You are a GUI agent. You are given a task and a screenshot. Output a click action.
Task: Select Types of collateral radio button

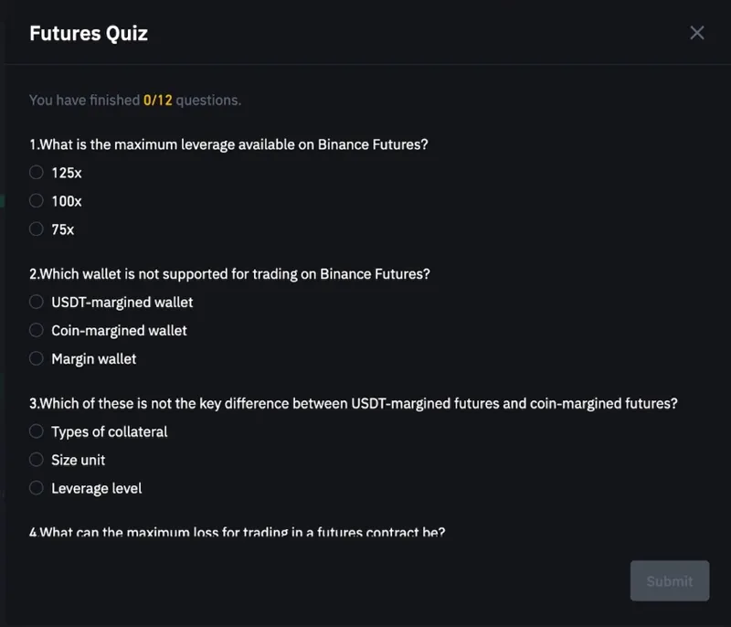tap(37, 431)
